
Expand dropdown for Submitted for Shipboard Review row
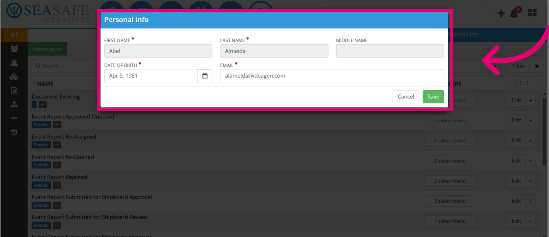[530, 221]
